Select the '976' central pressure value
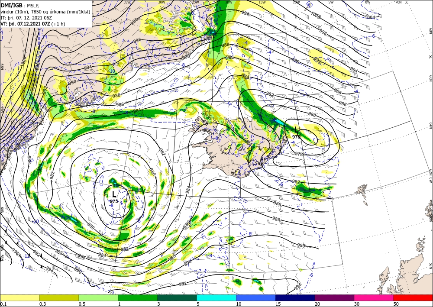The image size is (433, 307). 296,137
